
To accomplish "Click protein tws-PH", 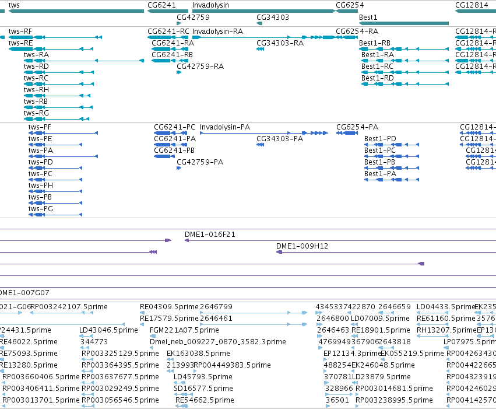I will (41, 186).
